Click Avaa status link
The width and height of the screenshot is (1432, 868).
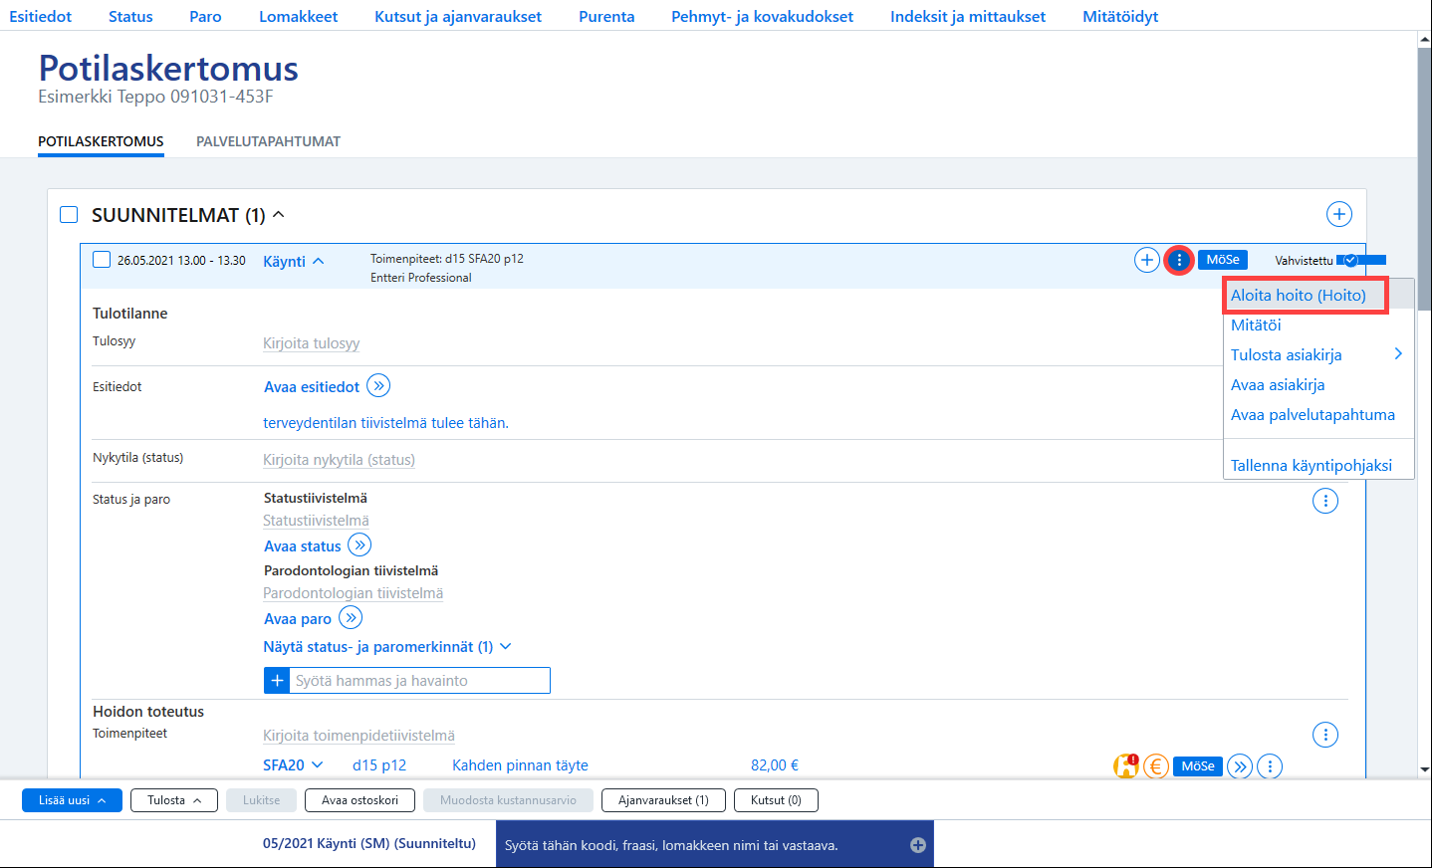(x=302, y=545)
